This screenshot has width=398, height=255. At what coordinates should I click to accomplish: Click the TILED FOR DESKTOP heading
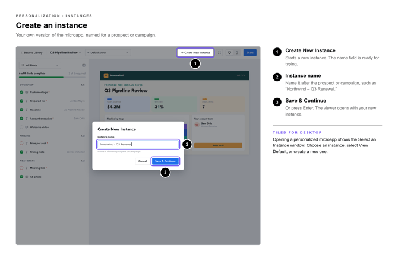(x=297, y=133)
